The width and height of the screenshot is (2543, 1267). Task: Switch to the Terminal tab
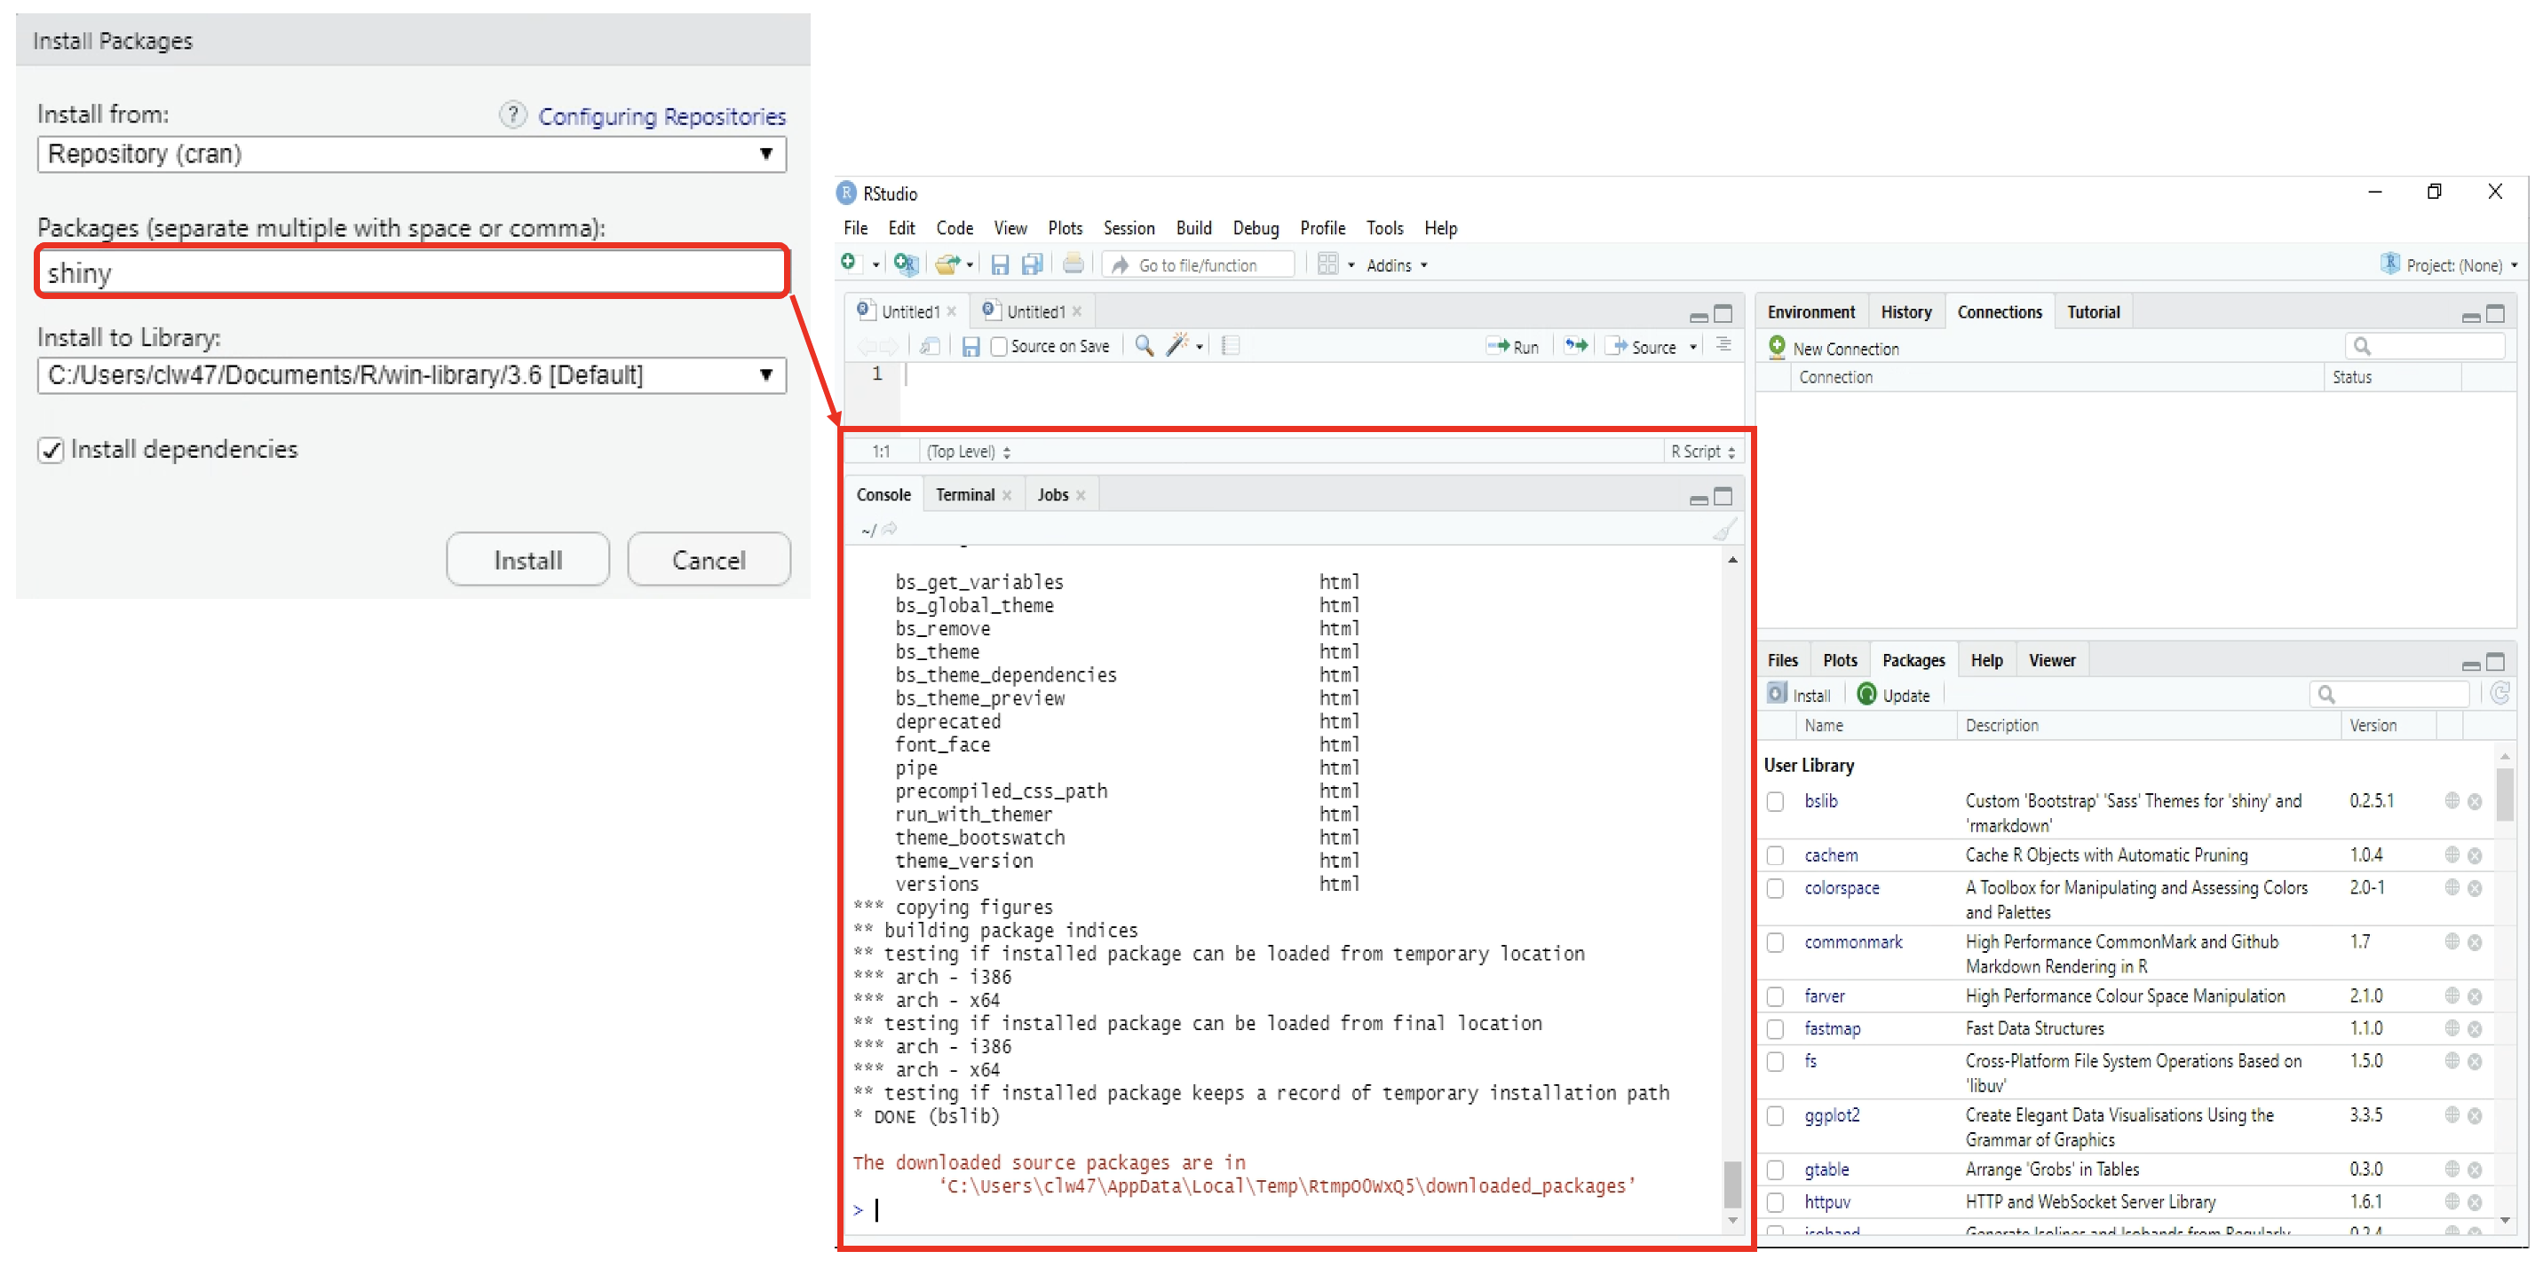964,495
